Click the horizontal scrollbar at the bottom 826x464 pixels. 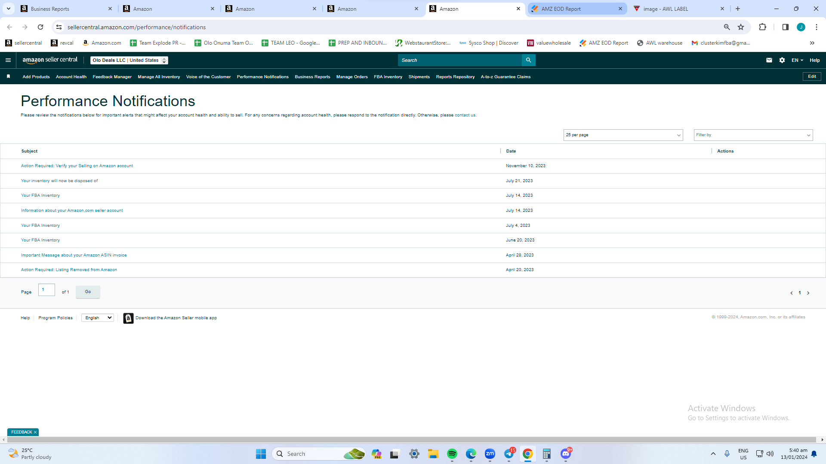[x=411, y=440]
